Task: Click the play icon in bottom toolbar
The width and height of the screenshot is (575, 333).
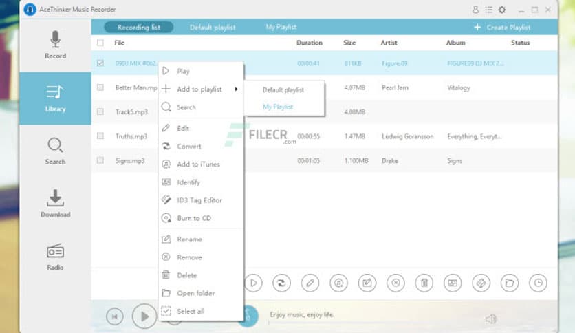Action: click(253, 283)
